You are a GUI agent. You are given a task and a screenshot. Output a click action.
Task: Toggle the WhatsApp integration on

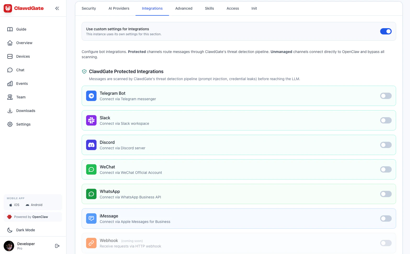coord(386,194)
